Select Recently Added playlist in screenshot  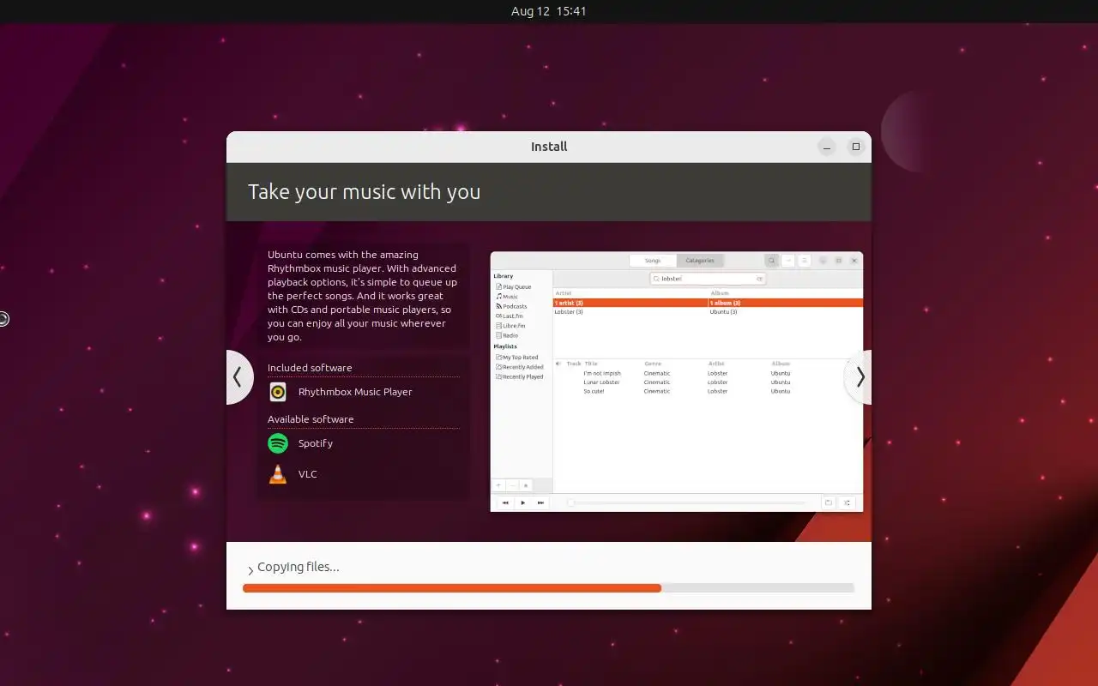520,367
